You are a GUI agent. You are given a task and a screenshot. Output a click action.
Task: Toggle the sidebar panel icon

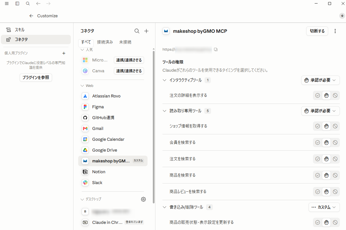coord(17,4)
